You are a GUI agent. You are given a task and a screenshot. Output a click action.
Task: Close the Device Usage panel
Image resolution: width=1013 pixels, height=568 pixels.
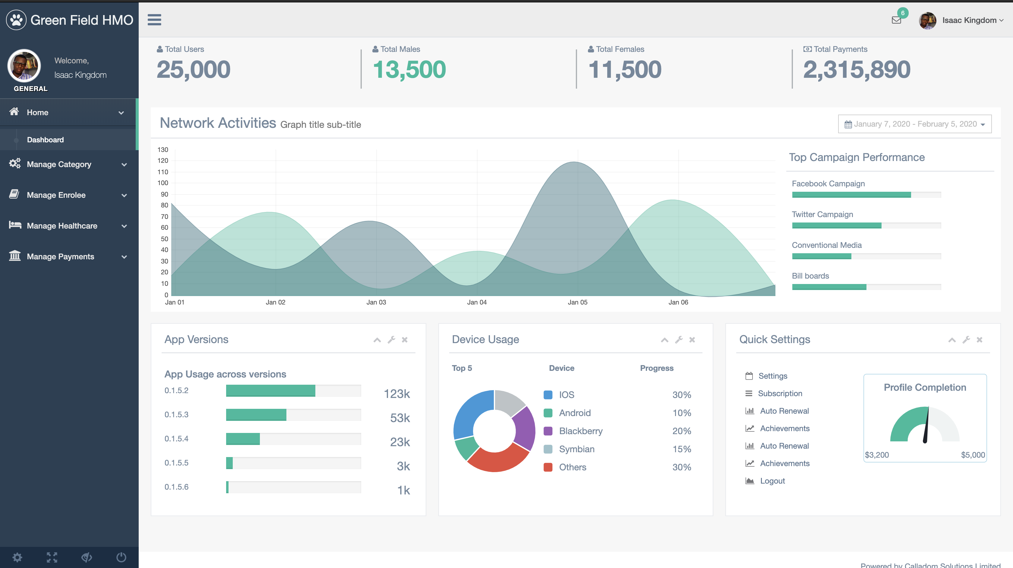[x=692, y=339]
